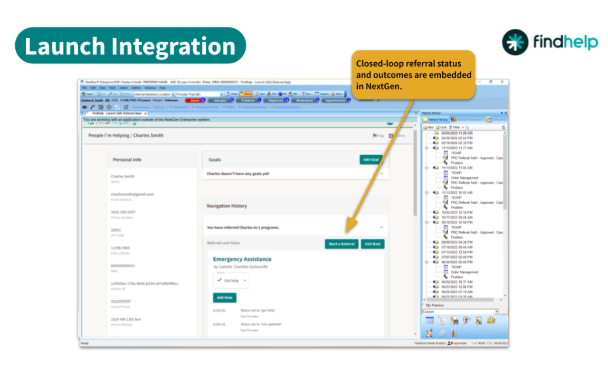Image resolution: width=608 pixels, height=380 pixels.
Task: Click the yellow flower icon in bottom panel
Action: 491,321
